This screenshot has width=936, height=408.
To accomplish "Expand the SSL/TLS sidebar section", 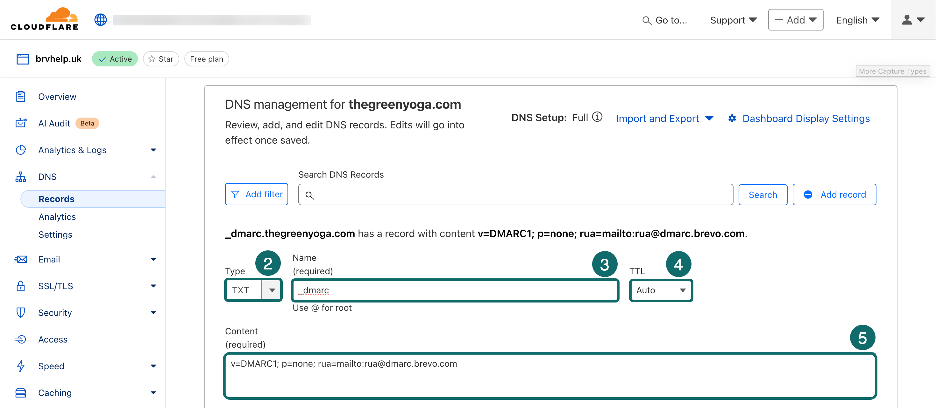I will [153, 286].
